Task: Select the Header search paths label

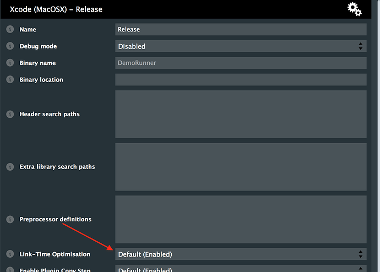Action: tap(50, 114)
